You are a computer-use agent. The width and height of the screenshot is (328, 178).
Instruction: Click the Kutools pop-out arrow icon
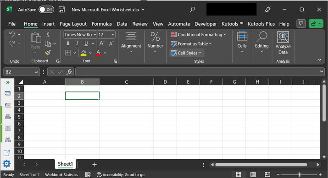[x=7, y=153]
